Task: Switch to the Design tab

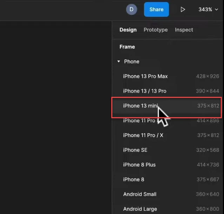Action: pyautogui.click(x=128, y=30)
